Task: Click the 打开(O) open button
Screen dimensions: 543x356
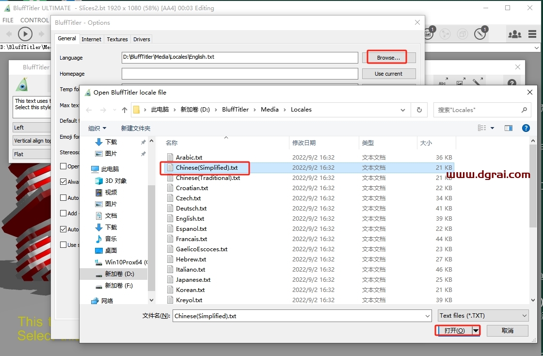Action: point(454,331)
